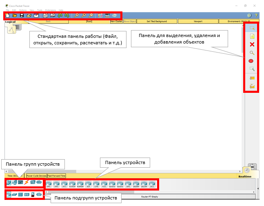This screenshot has width=264, height=206.
Task: Choose the Routers subgroup icon
Action: tap(9, 195)
